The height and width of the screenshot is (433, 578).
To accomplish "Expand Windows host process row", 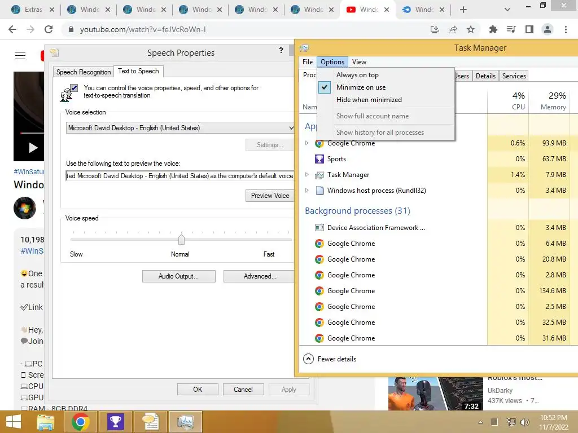I will [306, 191].
